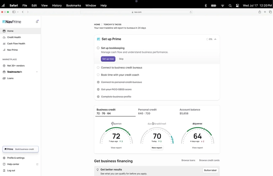
Task: Click the Dun & Bradstreet 70 gauge
Action: click(157, 136)
